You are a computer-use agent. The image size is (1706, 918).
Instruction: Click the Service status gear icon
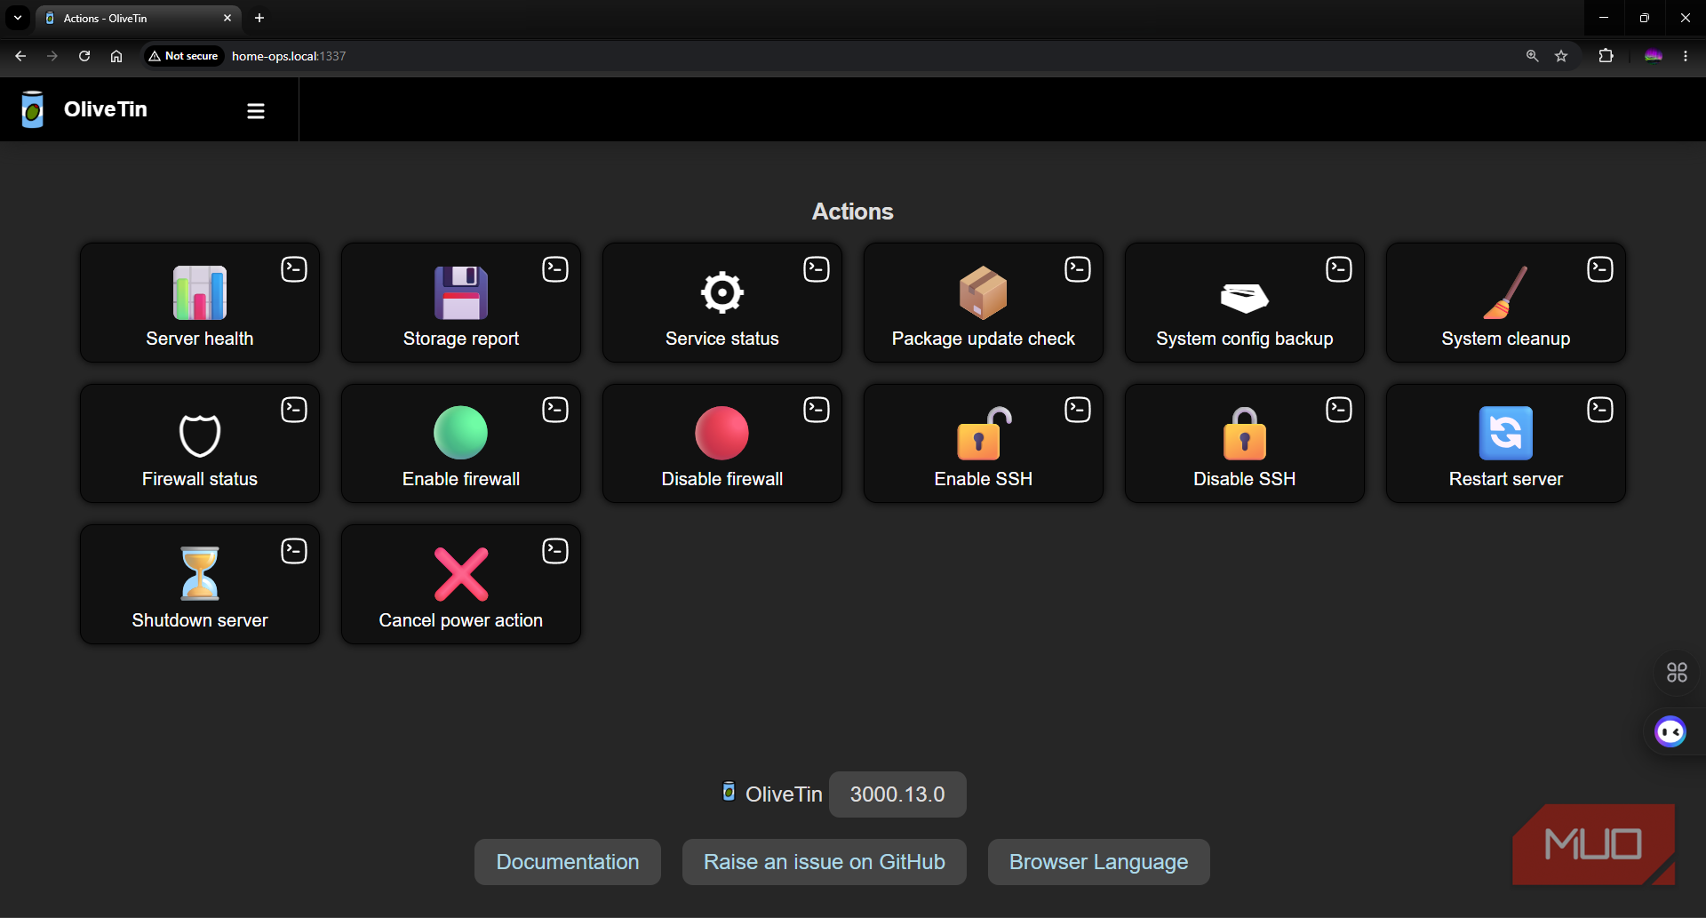pyautogui.click(x=722, y=292)
